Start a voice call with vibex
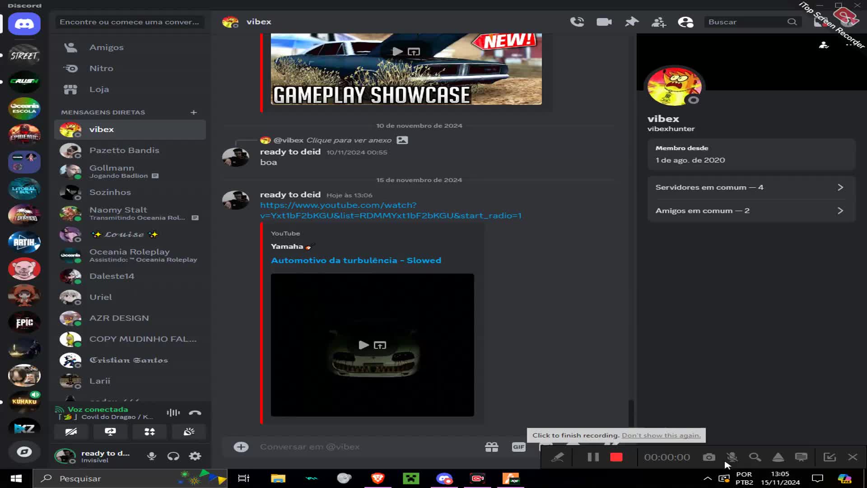The height and width of the screenshot is (488, 867). 577,22
